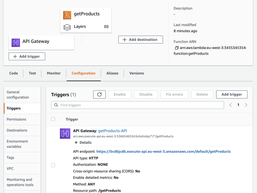257x193 pixels.
Task: Copy the Function ARN using the copy icon
Action: (176, 48)
